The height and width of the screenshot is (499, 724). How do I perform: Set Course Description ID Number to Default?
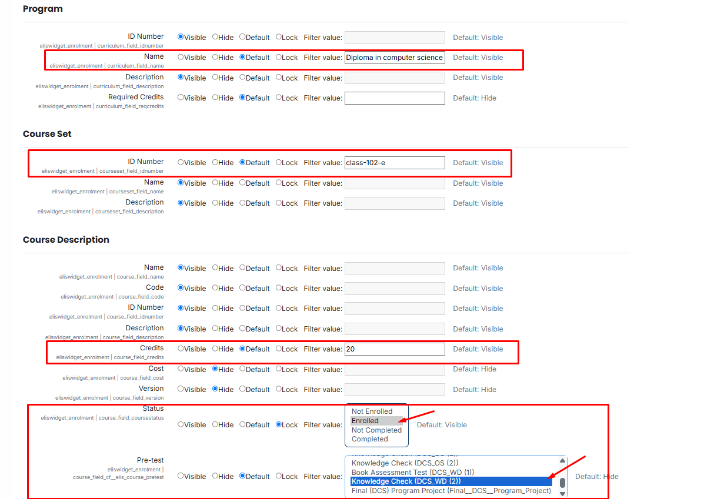click(x=242, y=308)
